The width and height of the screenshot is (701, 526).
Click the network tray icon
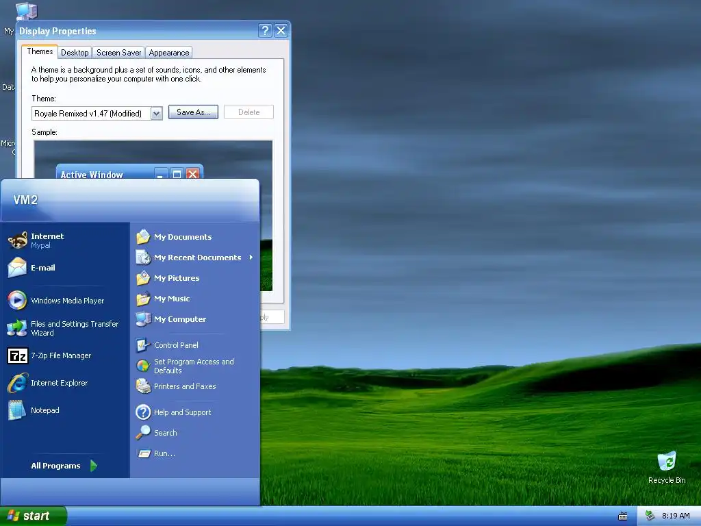coord(650,516)
